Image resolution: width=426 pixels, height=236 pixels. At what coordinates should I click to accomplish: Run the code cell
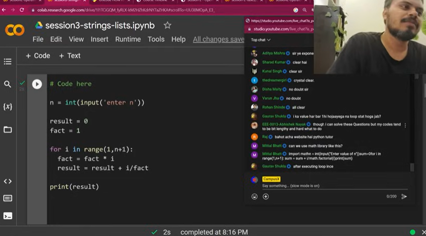(x=37, y=84)
